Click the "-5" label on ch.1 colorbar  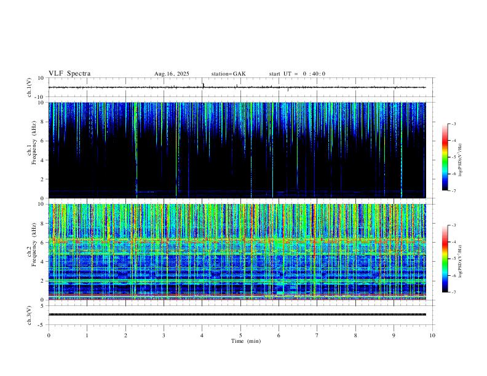(x=453, y=157)
